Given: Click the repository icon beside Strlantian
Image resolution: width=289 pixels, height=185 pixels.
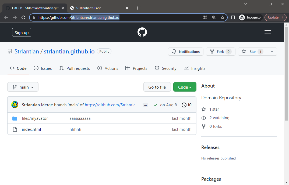Looking at the screenshot, I should point(10,52).
